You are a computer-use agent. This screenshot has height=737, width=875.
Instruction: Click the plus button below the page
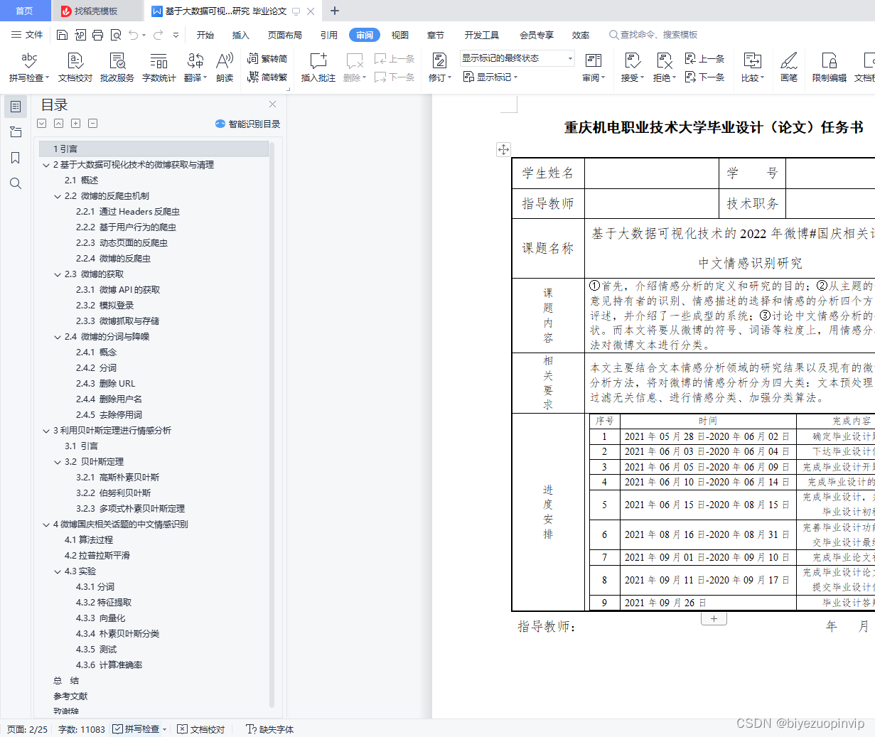pyautogui.click(x=714, y=618)
